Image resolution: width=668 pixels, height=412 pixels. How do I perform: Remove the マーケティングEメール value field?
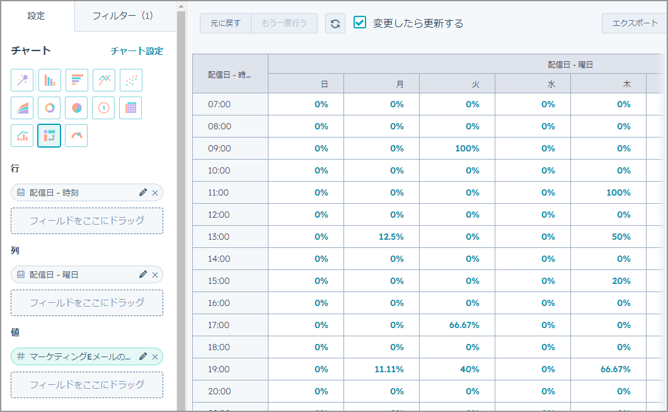155,356
